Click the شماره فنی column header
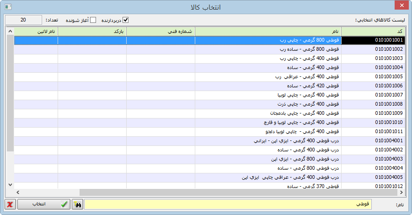Viewport: 412px width, 215px height. click(161, 31)
